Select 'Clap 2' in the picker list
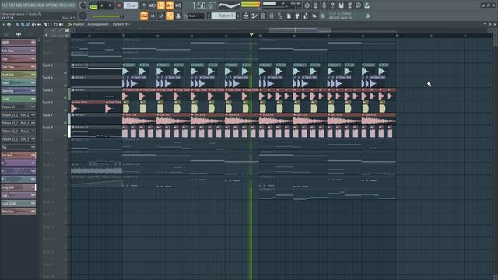The height and width of the screenshot is (280, 498). coord(19,195)
